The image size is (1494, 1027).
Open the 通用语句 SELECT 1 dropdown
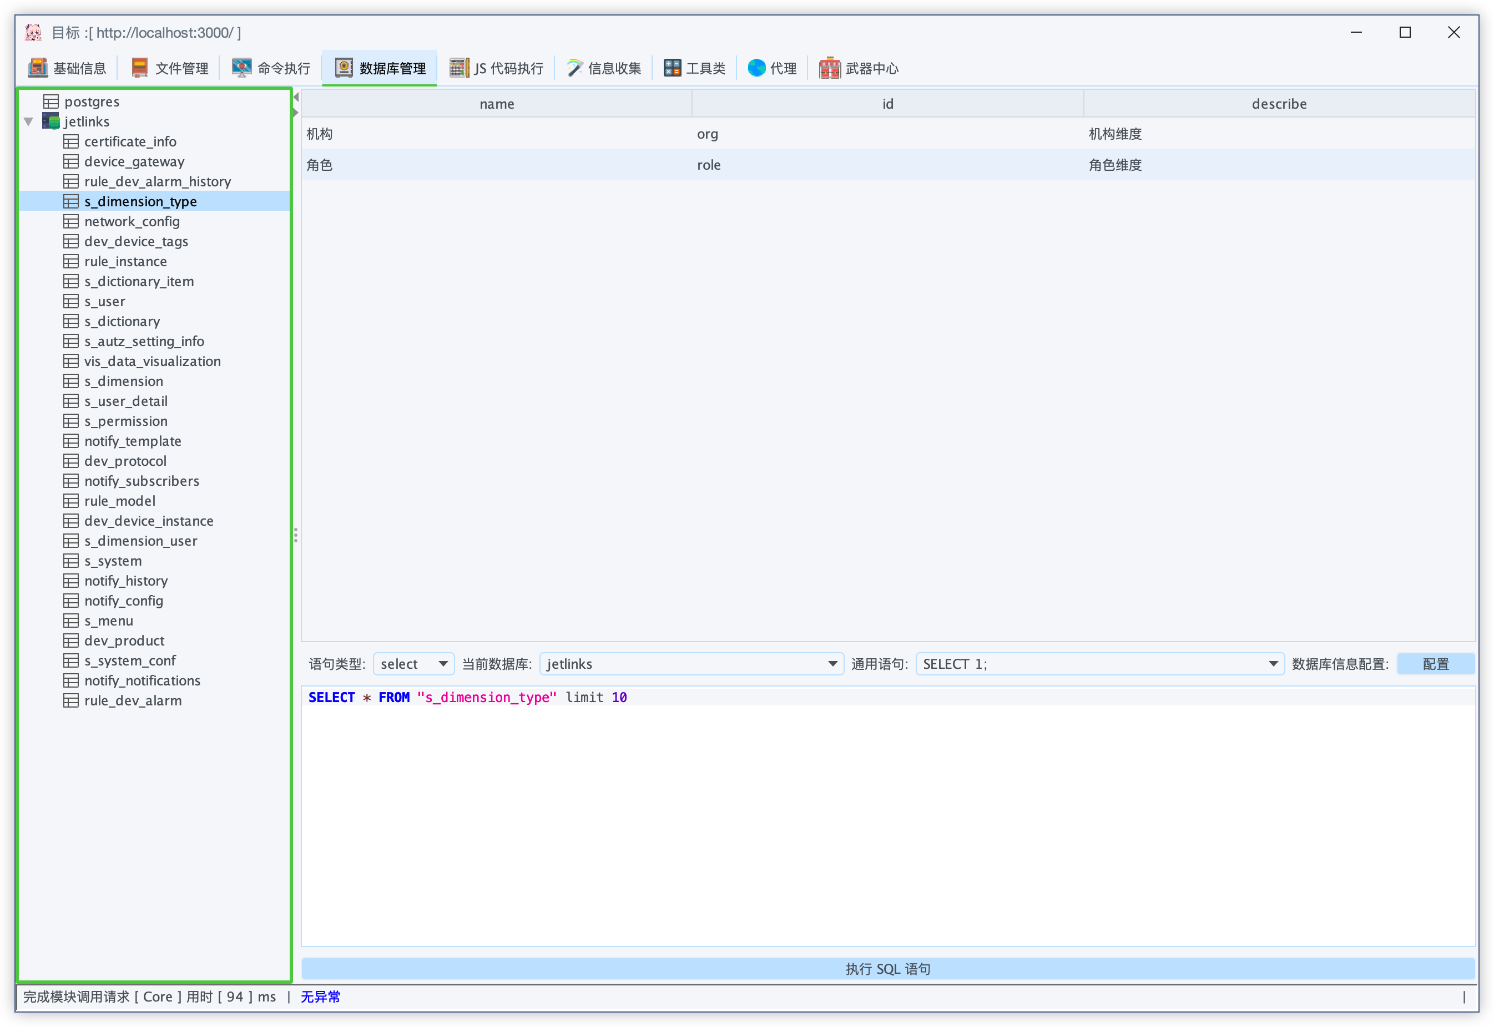1099,663
